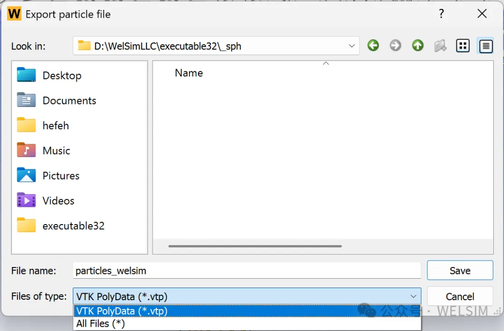Collapse the Files of type dropdown
This screenshot has width=504, height=331.
click(x=413, y=296)
